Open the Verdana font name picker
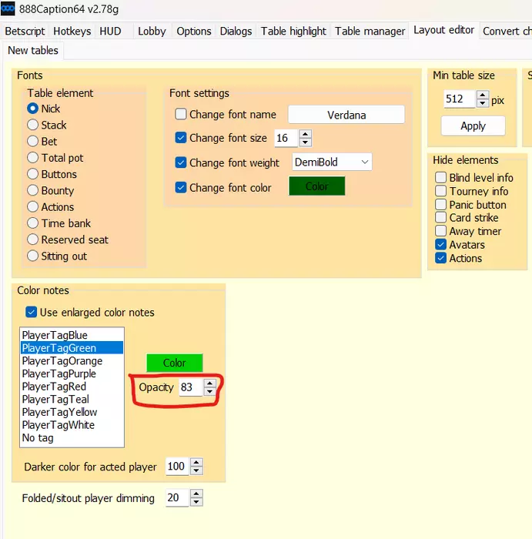532x539 pixels. pyautogui.click(x=346, y=115)
